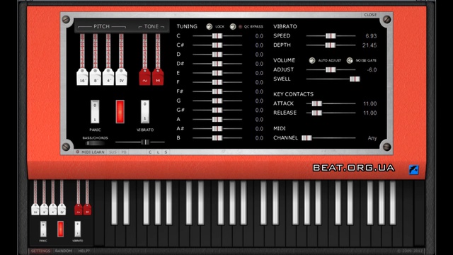Viewport: 453px width, 255px height.
Task: Click the MIDI channel value Any
Action: pyautogui.click(x=372, y=138)
